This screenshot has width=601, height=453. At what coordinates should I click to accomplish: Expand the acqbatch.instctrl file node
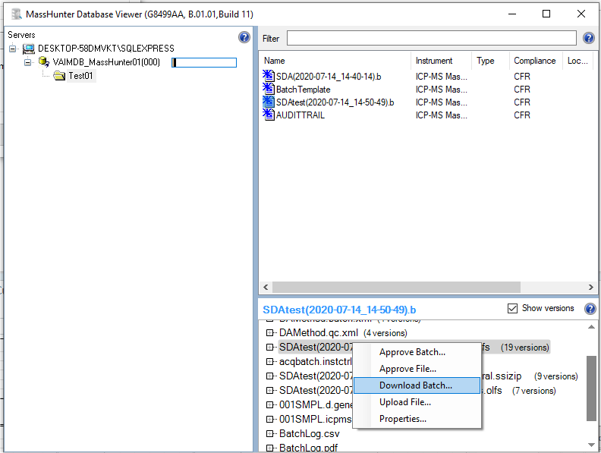click(x=270, y=362)
